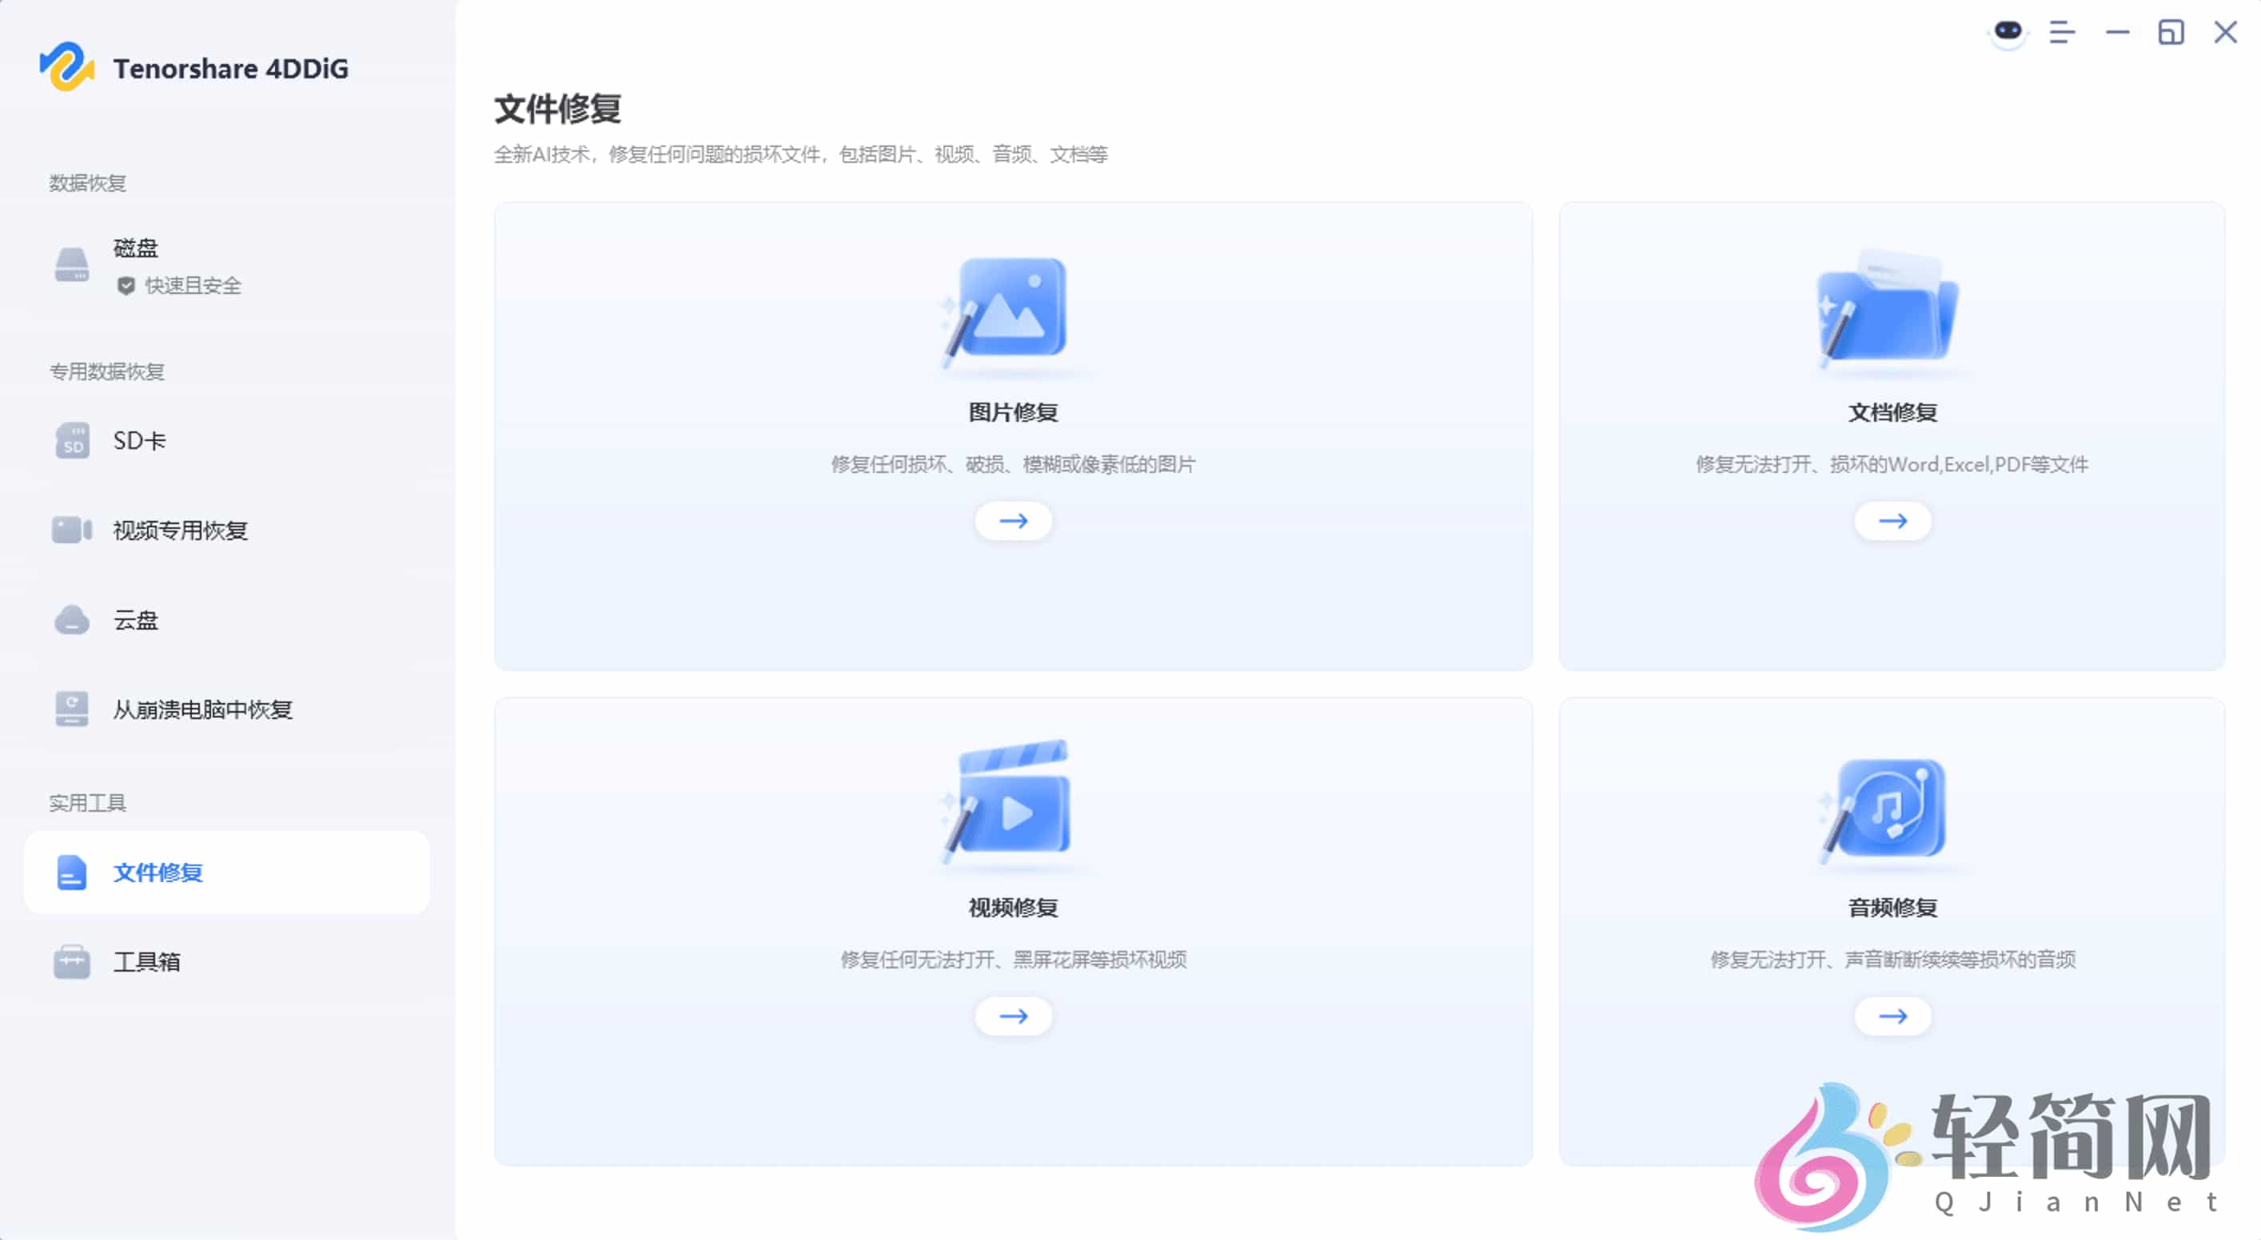Start 音频修复 via its arrow button
Screen dimensions: 2261x1240
click(1892, 1015)
